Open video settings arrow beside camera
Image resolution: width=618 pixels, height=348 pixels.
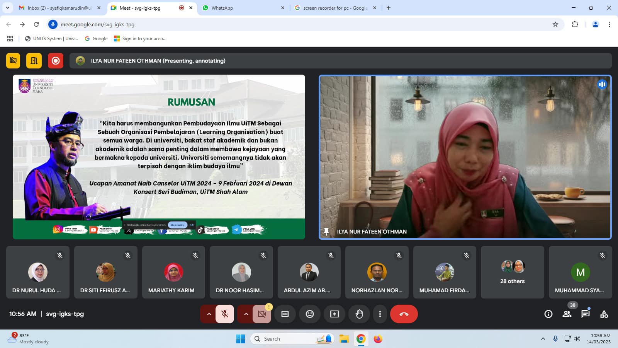[246, 314]
